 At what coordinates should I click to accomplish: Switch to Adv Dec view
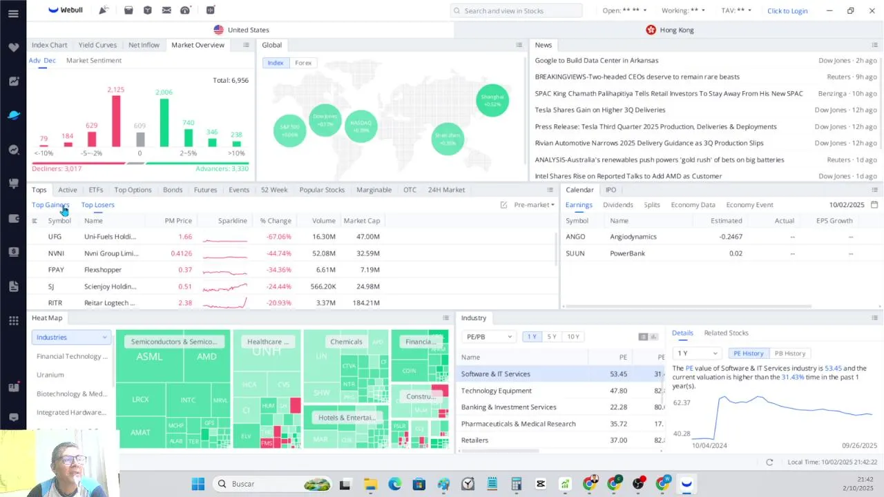coord(42,61)
